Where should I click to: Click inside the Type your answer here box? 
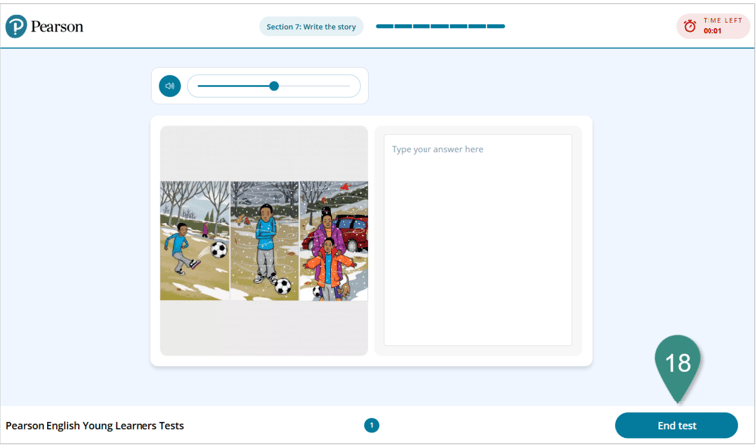pyautogui.click(x=477, y=240)
